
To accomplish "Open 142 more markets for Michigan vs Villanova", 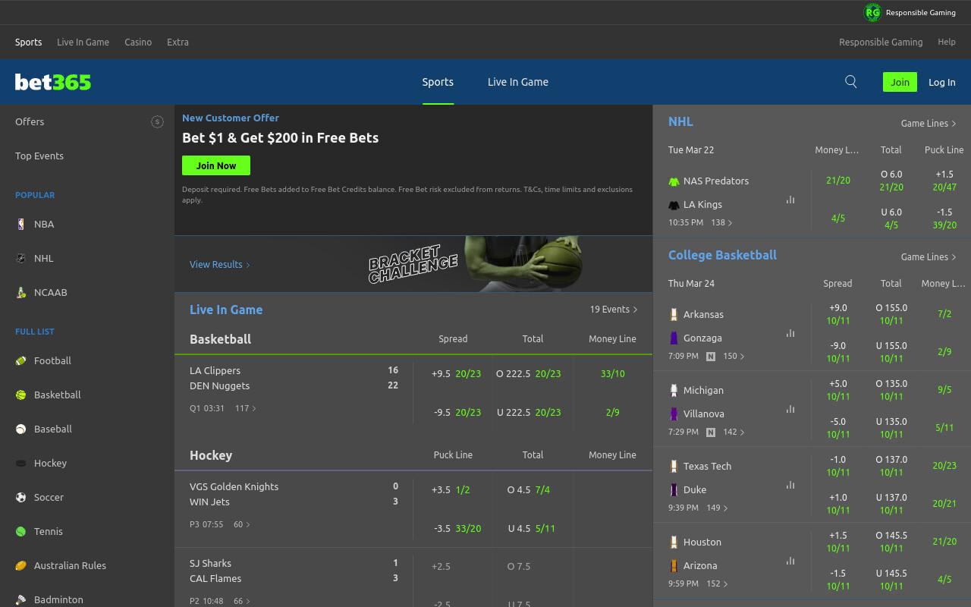I will pyautogui.click(x=734, y=432).
